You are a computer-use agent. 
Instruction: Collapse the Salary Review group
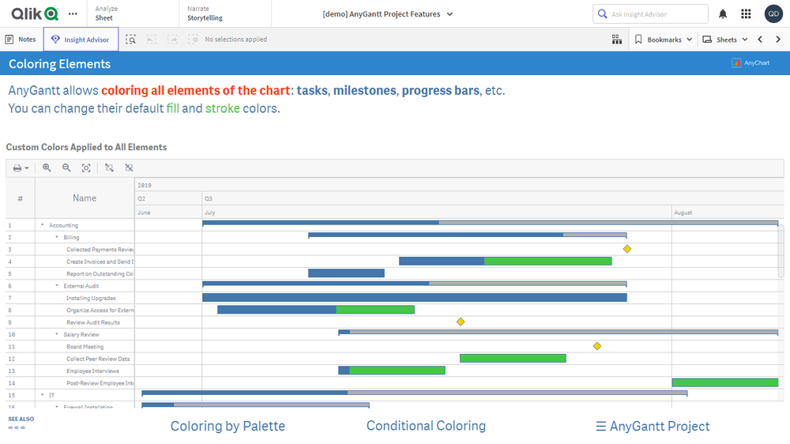point(57,335)
